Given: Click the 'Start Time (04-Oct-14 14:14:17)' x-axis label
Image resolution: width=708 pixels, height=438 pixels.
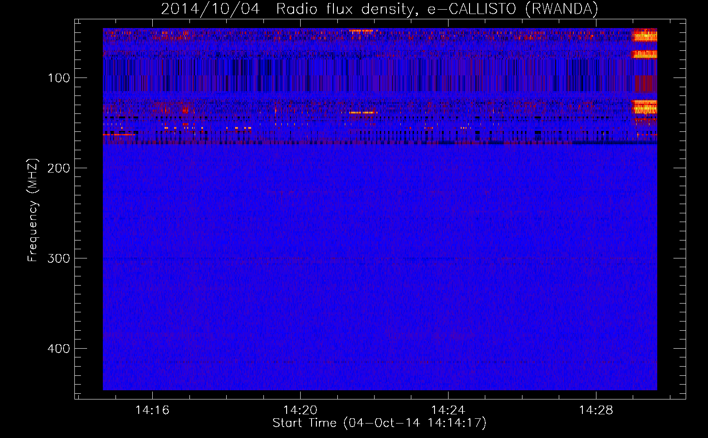Looking at the screenshot, I should [379, 423].
